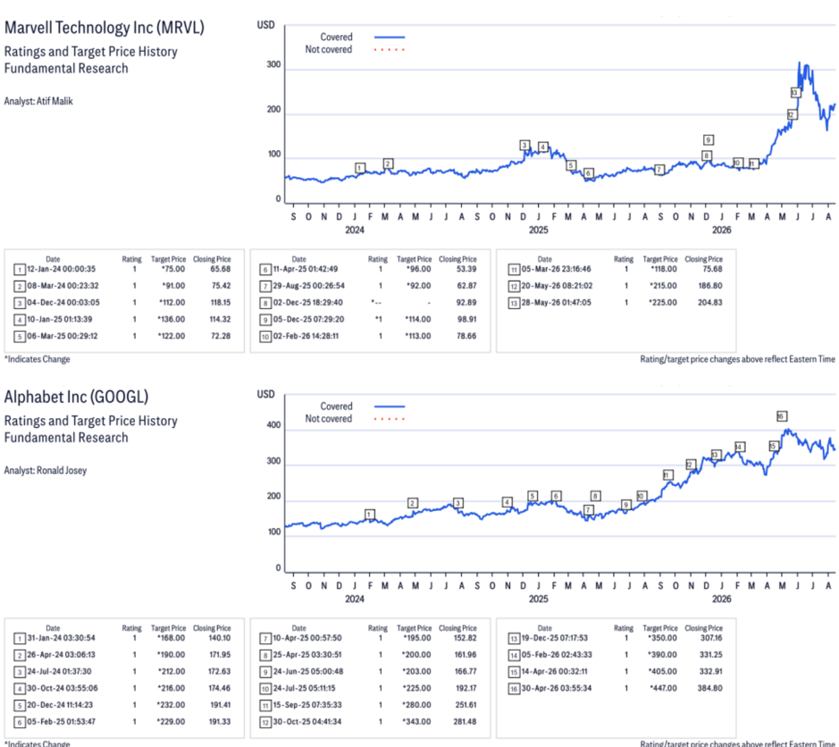Screen dimensions: 839x747
Task: Select Alphabet table date 20-Dec-24 11:14:23
Action: point(60,705)
